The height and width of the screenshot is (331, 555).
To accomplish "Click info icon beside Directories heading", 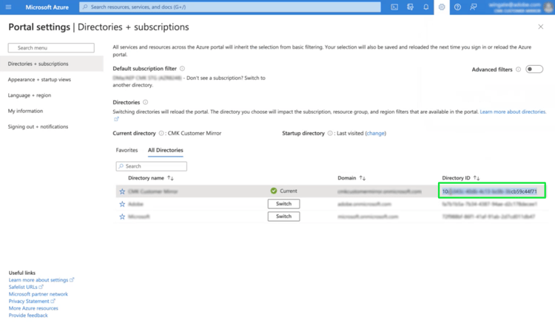I will 146,102.
